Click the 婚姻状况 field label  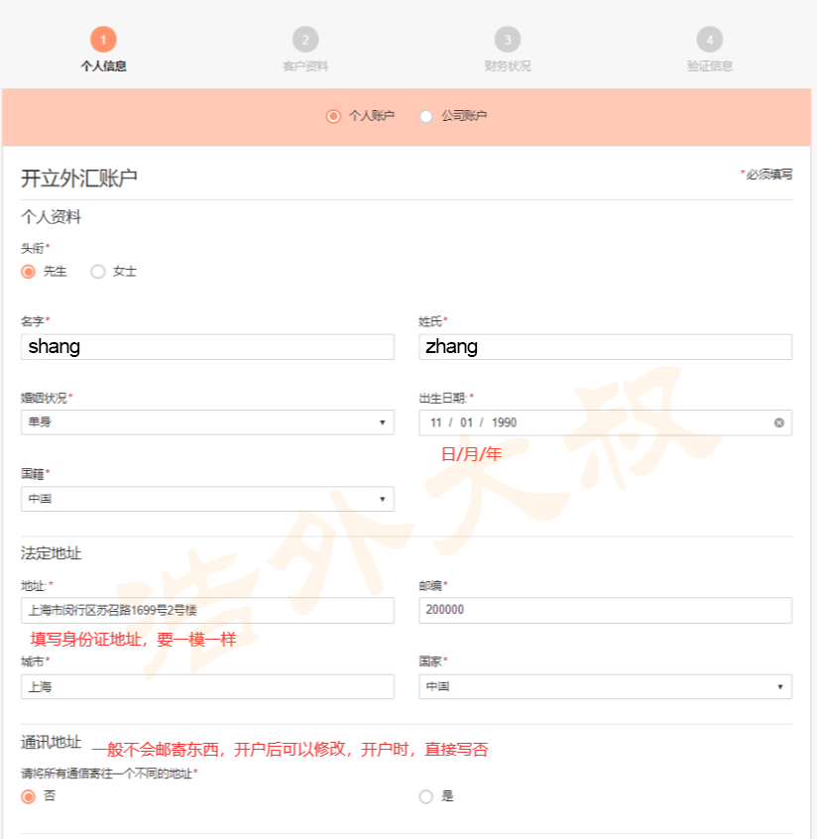coord(46,398)
